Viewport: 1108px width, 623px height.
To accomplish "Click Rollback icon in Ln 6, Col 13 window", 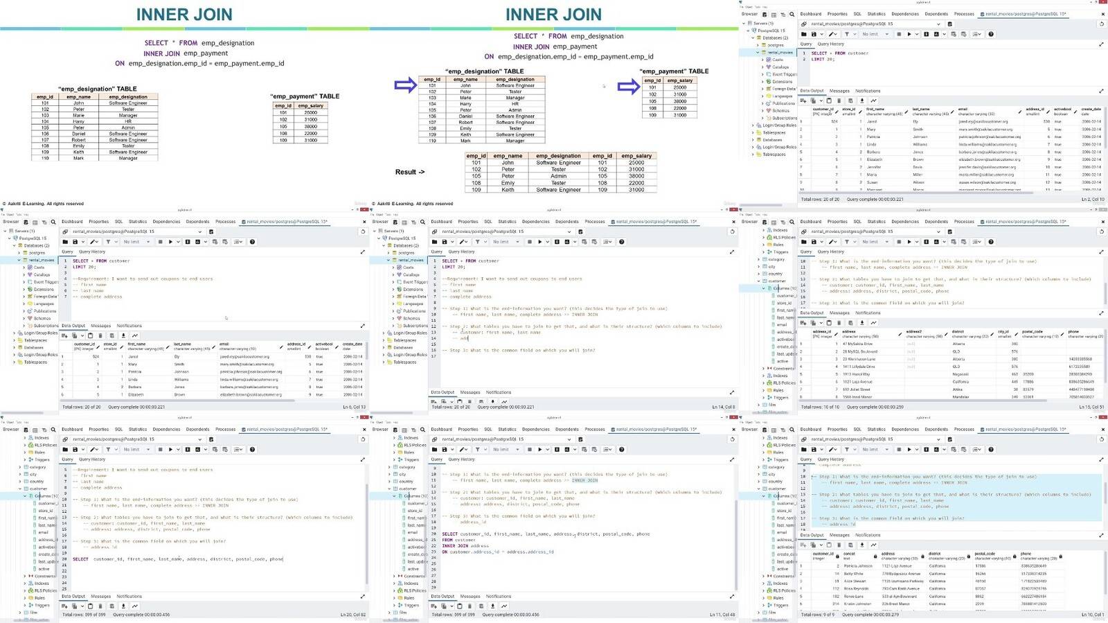I will pyautogui.click(x=224, y=242).
